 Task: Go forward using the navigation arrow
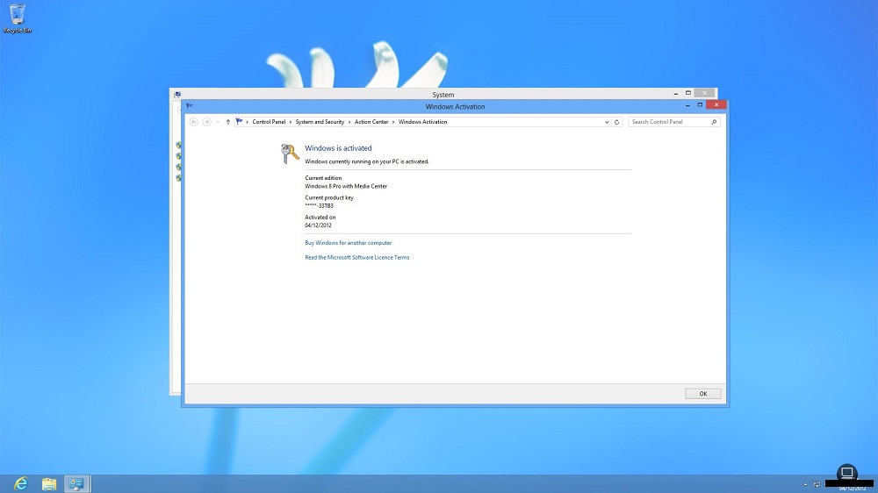click(206, 121)
